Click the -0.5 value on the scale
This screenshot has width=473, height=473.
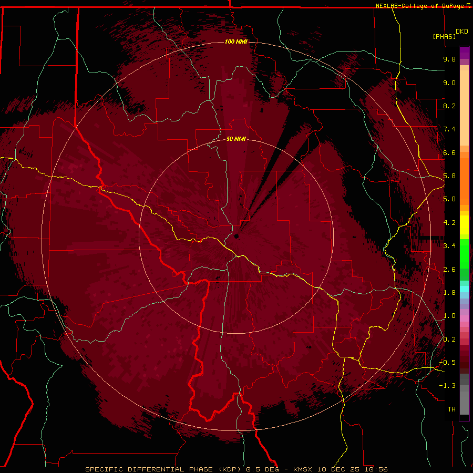point(447,363)
